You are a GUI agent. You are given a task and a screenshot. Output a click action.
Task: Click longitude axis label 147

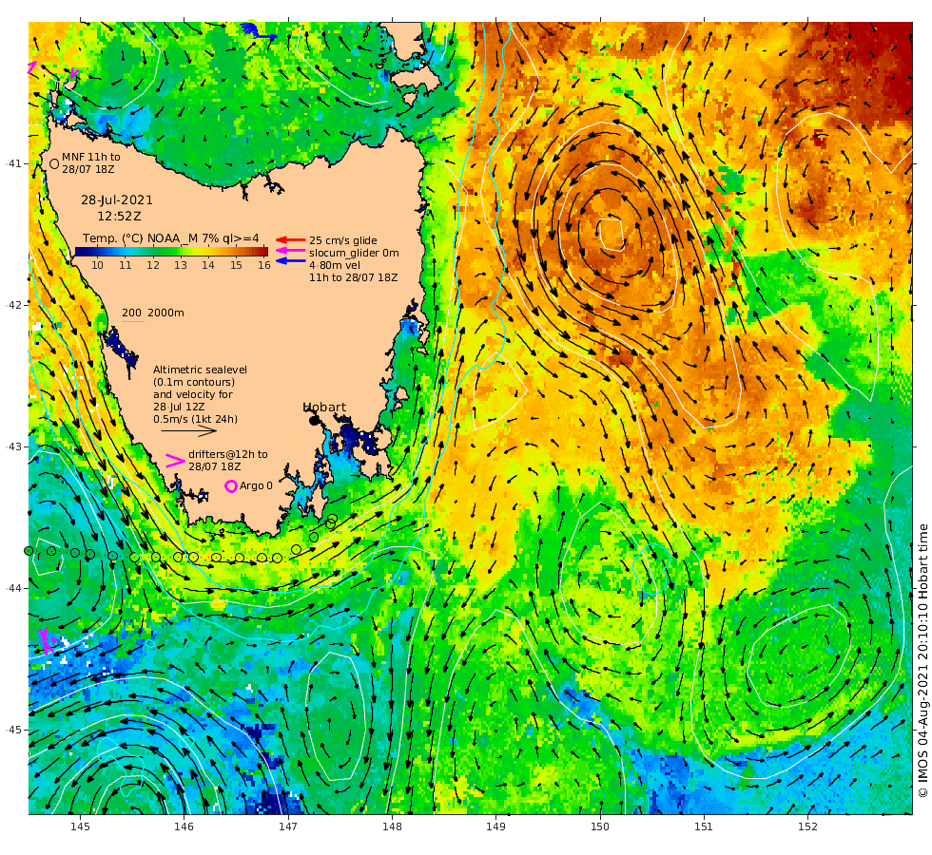click(288, 826)
